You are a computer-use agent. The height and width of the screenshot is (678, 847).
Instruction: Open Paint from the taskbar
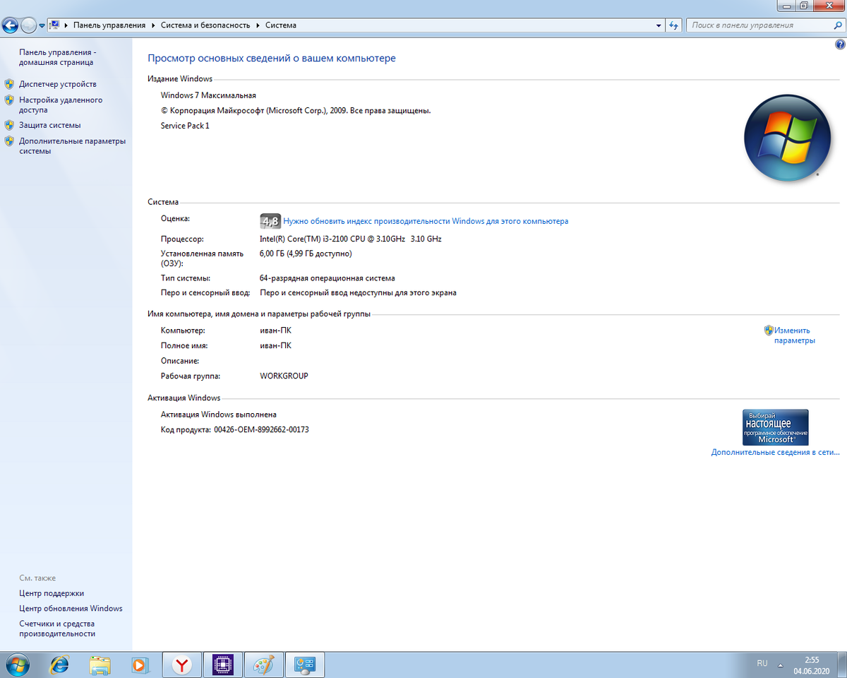(263, 665)
